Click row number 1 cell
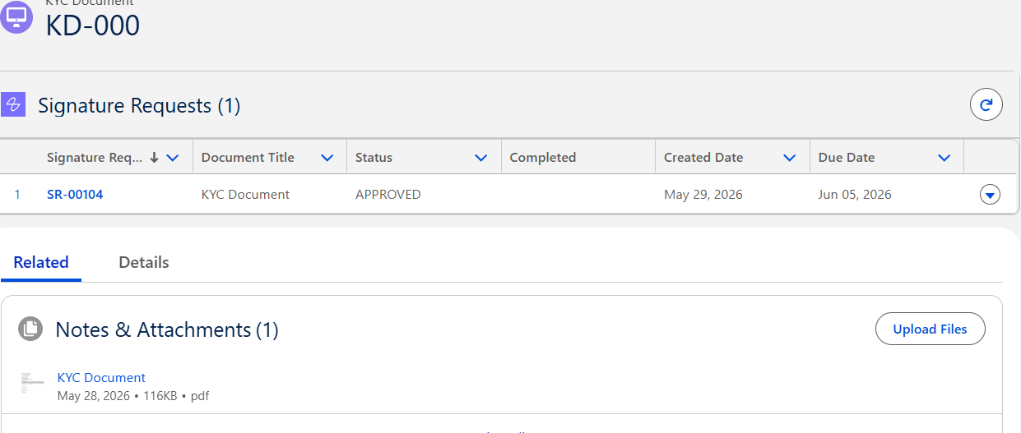The height and width of the screenshot is (433, 1021). (x=17, y=195)
